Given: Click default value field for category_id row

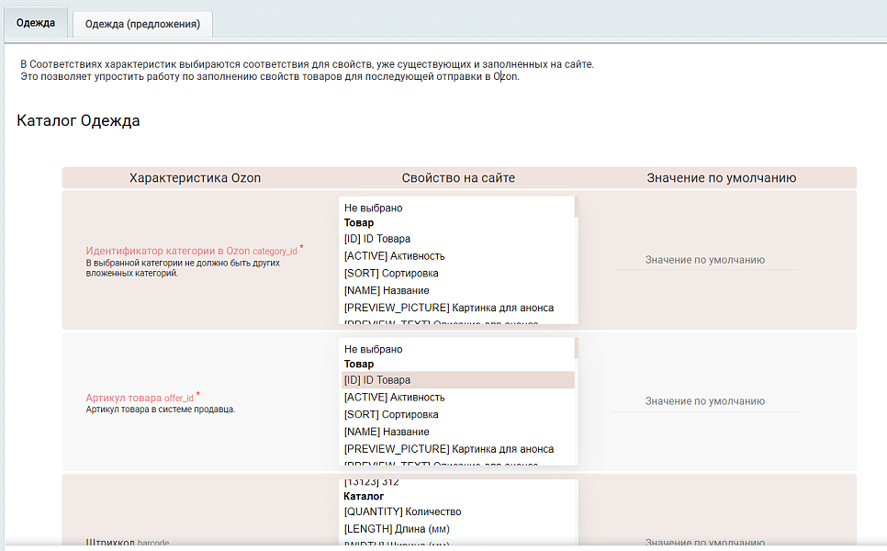Looking at the screenshot, I should tap(704, 260).
